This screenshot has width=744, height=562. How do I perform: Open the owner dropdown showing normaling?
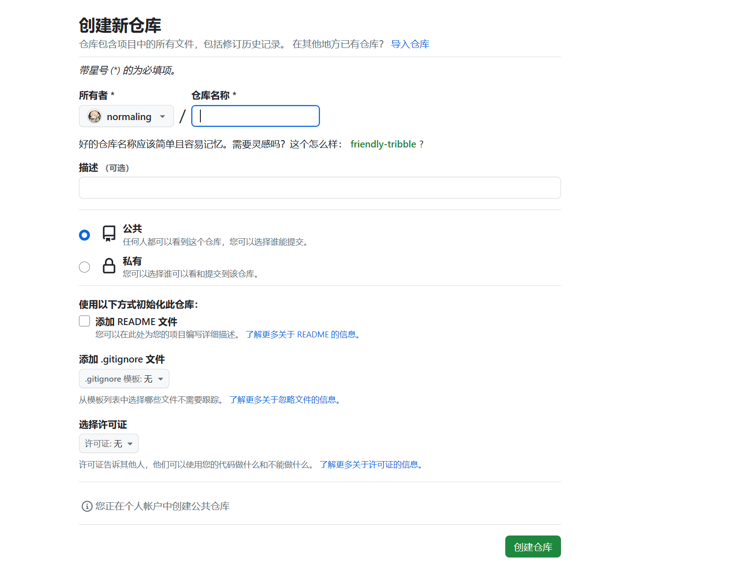coord(126,116)
